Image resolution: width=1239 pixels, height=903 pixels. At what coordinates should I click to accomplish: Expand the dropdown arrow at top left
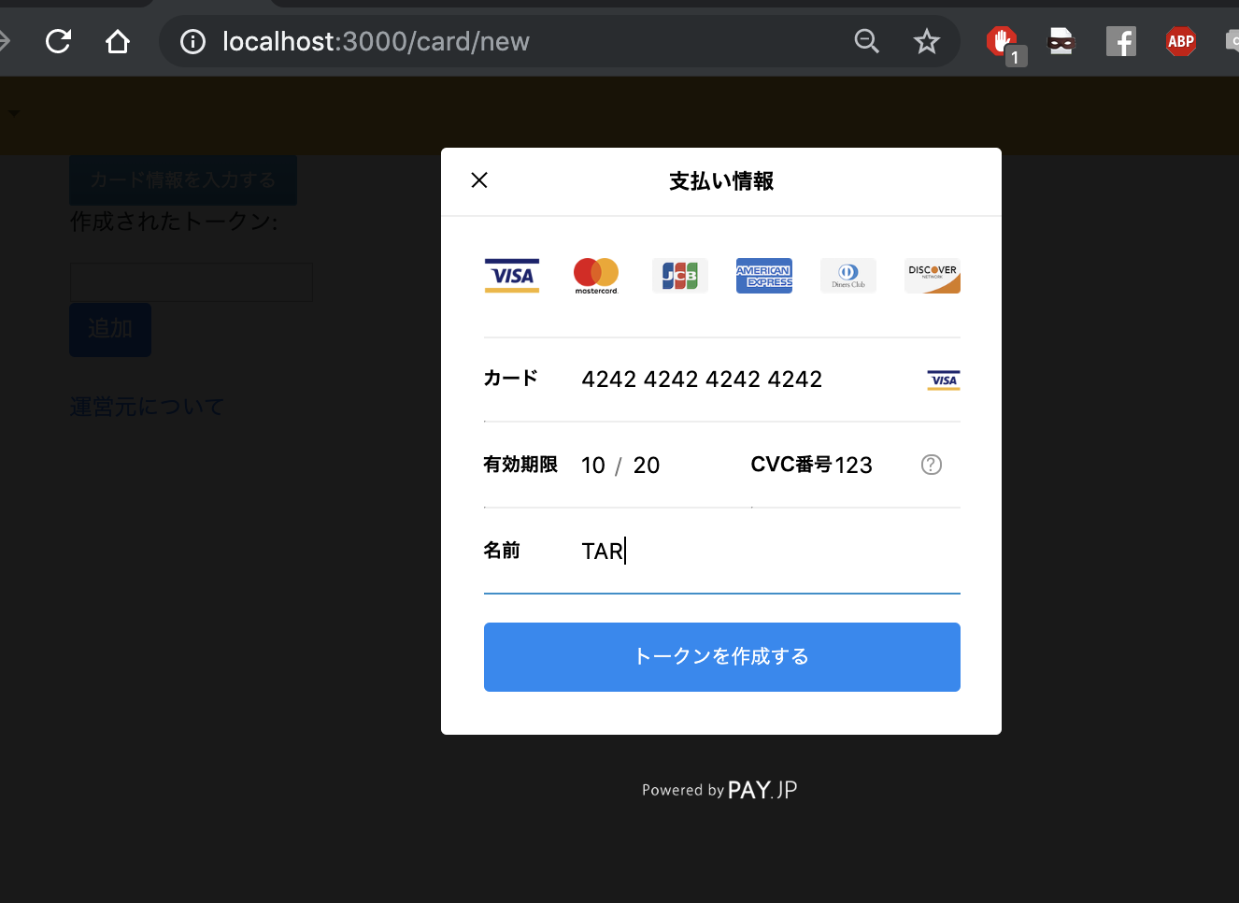tap(13, 111)
